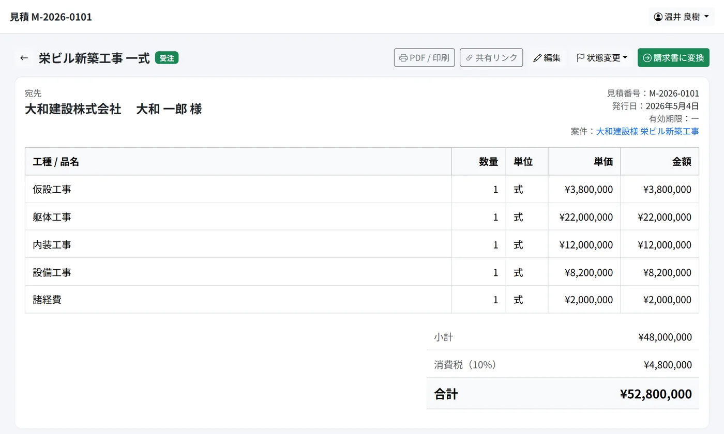The image size is (724, 434).
Task: Click the circled arrow icon in 請求書に変換
Action: 647,58
